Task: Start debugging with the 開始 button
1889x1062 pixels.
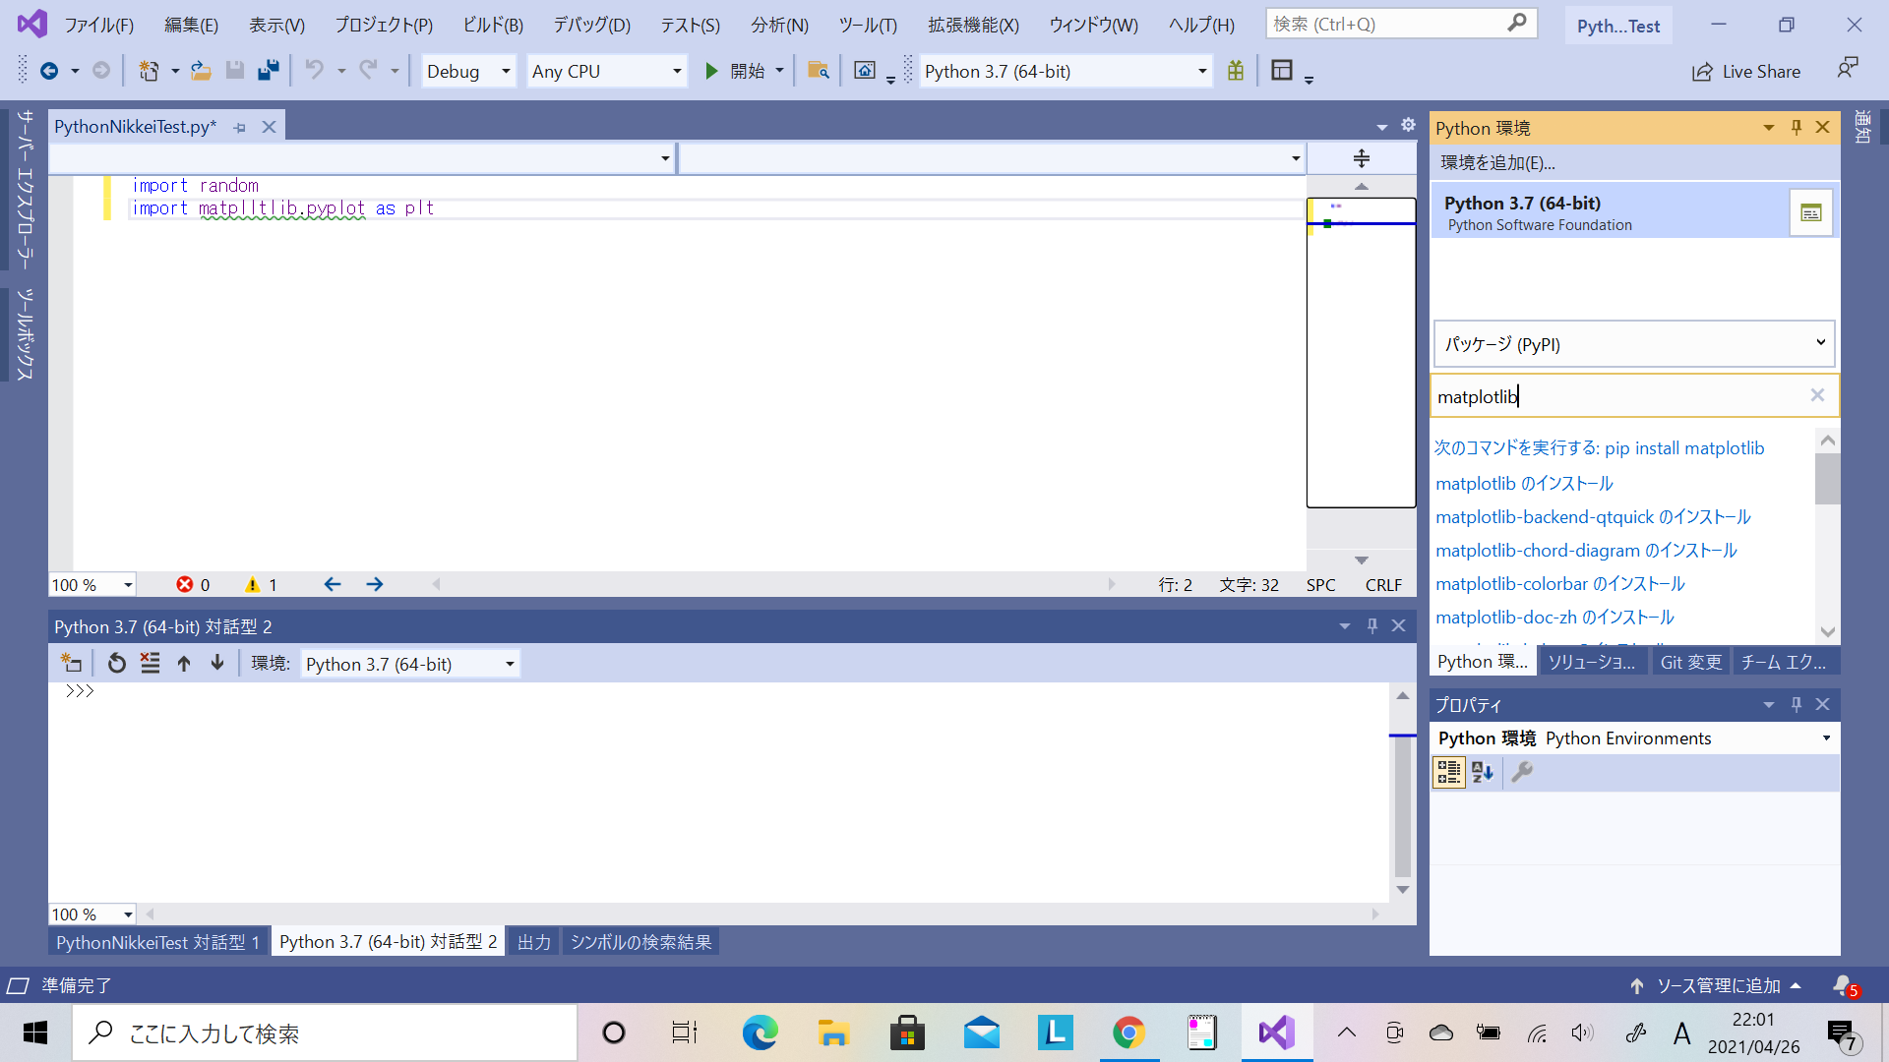Action: 736,70
